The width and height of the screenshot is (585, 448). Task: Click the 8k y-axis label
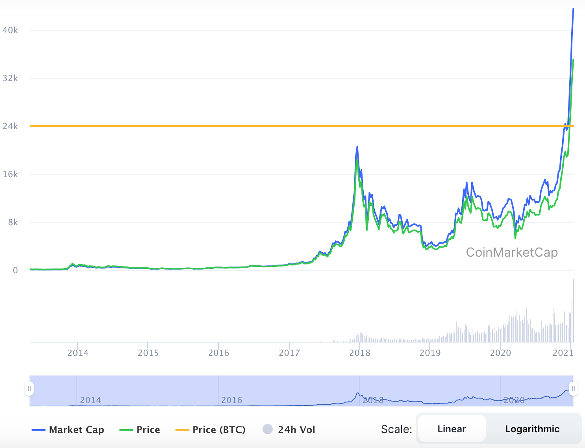(x=13, y=222)
